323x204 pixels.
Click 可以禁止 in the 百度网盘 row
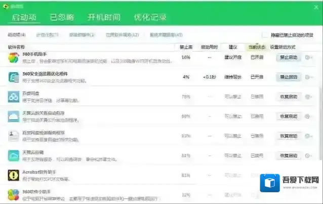click(x=233, y=96)
